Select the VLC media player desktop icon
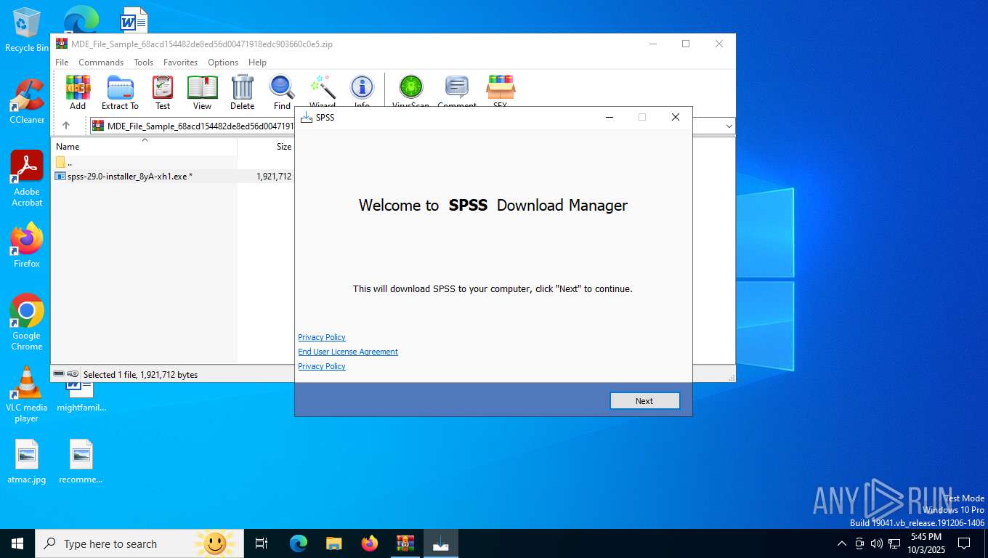Image resolution: width=988 pixels, height=558 pixels. (27, 394)
